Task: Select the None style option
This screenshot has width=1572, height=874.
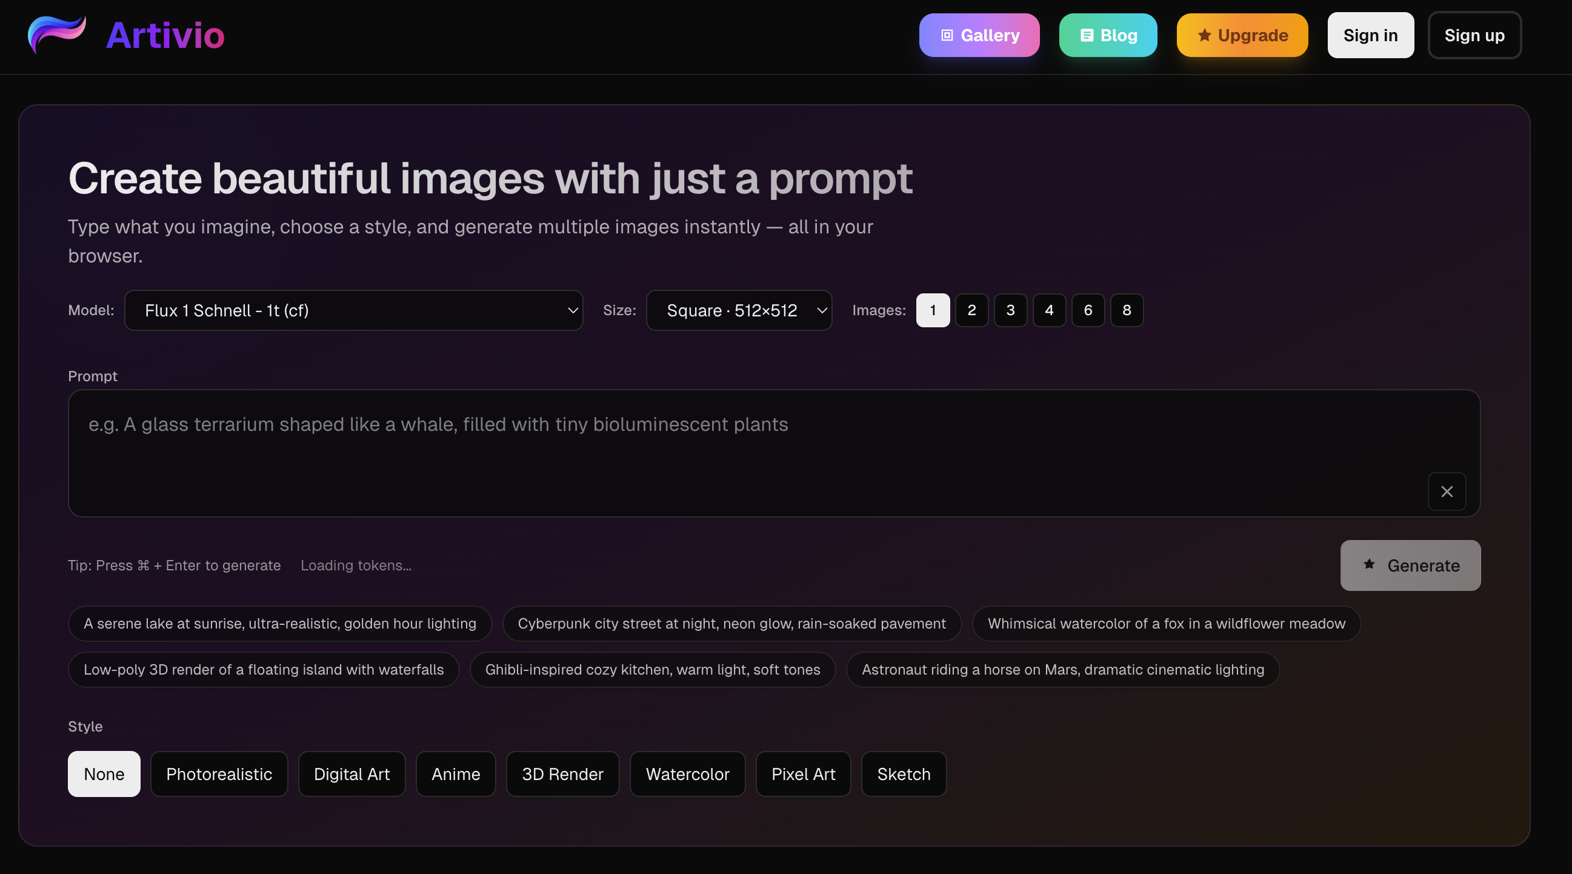Action: click(104, 774)
